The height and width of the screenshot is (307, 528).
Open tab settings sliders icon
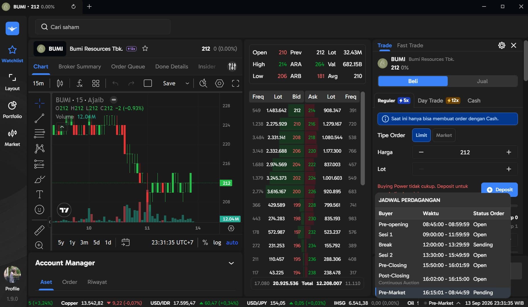click(232, 66)
